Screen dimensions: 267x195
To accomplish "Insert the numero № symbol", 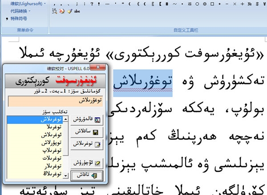I will (250, 4).
